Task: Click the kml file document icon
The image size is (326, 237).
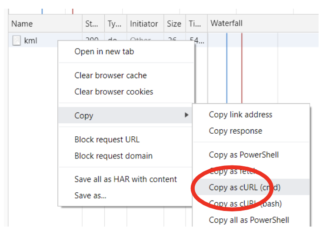Action: 17,41
